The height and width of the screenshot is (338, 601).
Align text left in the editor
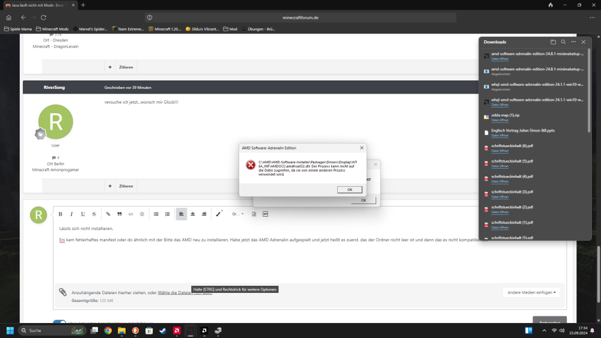[182, 214]
